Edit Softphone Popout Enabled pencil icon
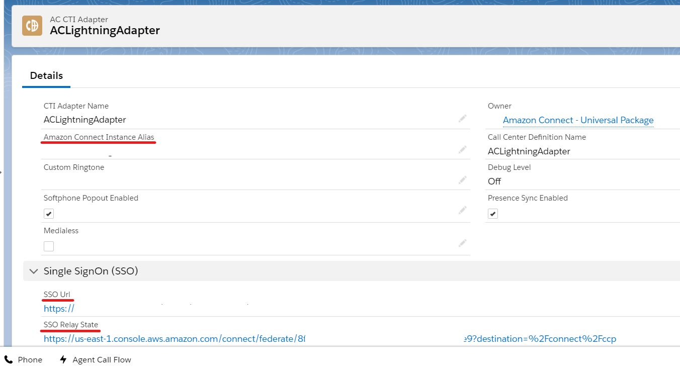Viewport: 680px width, 371px height. pos(463,210)
